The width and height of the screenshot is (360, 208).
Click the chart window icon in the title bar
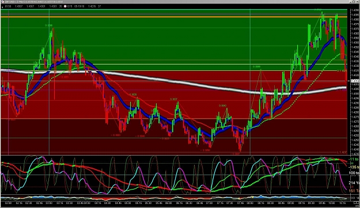click(x=2, y=2)
